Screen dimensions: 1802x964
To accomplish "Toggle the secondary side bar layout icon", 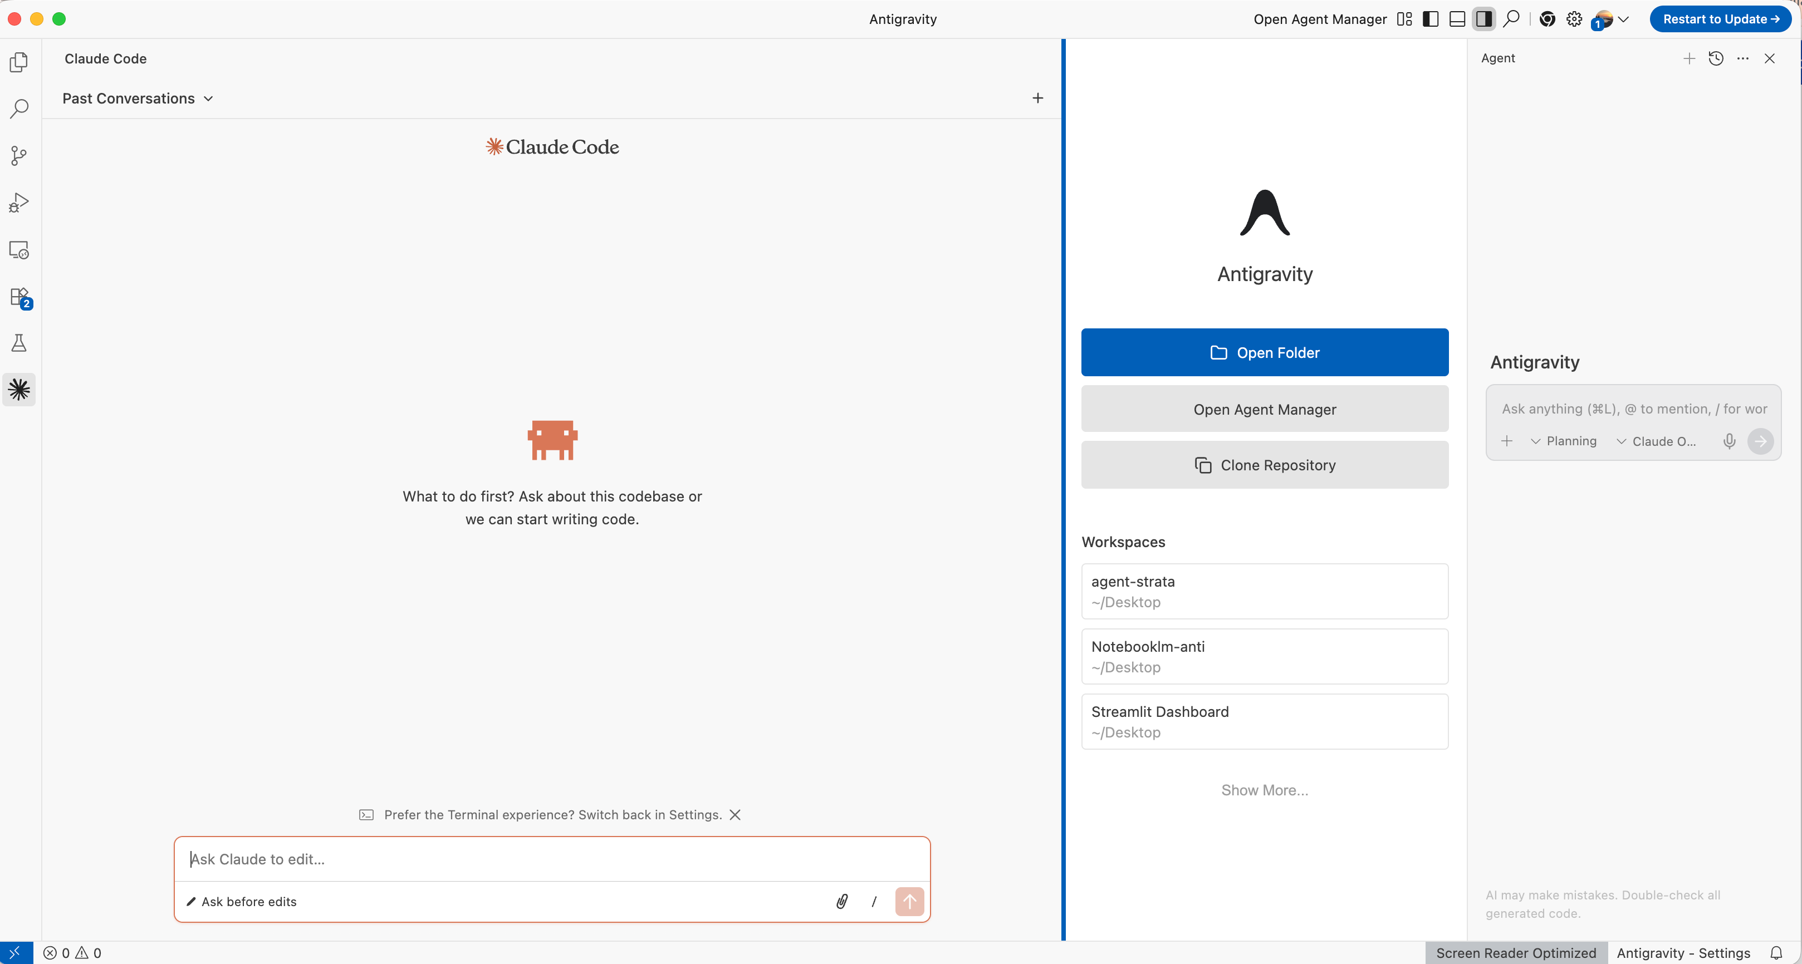I will pos(1483,19).
